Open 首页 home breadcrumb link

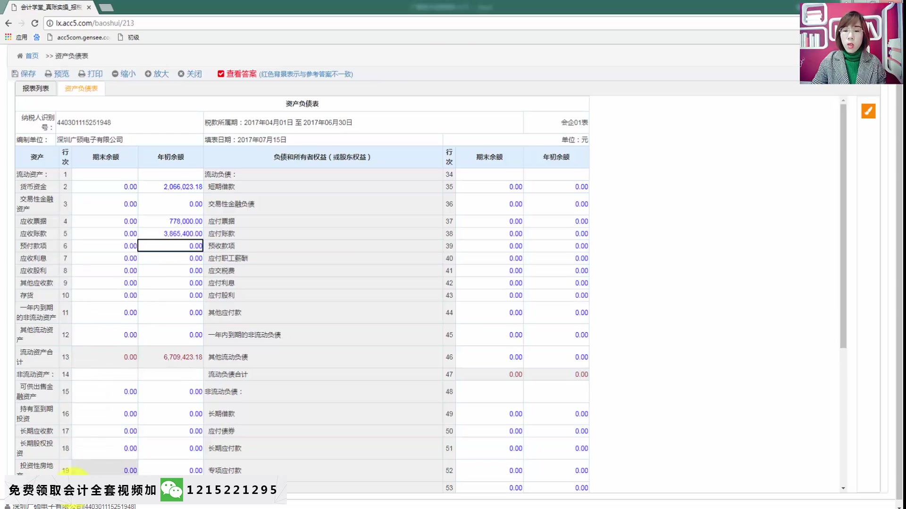(x=32, y=56)
